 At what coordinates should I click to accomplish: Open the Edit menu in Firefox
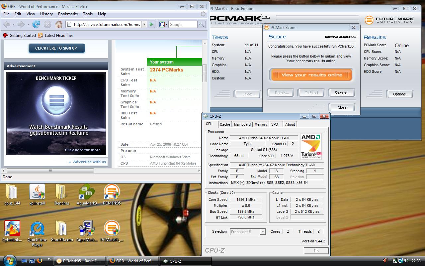18,14
